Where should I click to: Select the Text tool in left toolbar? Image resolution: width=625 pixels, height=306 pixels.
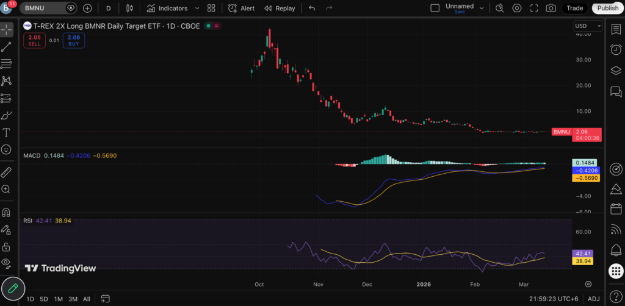[7, 132]
